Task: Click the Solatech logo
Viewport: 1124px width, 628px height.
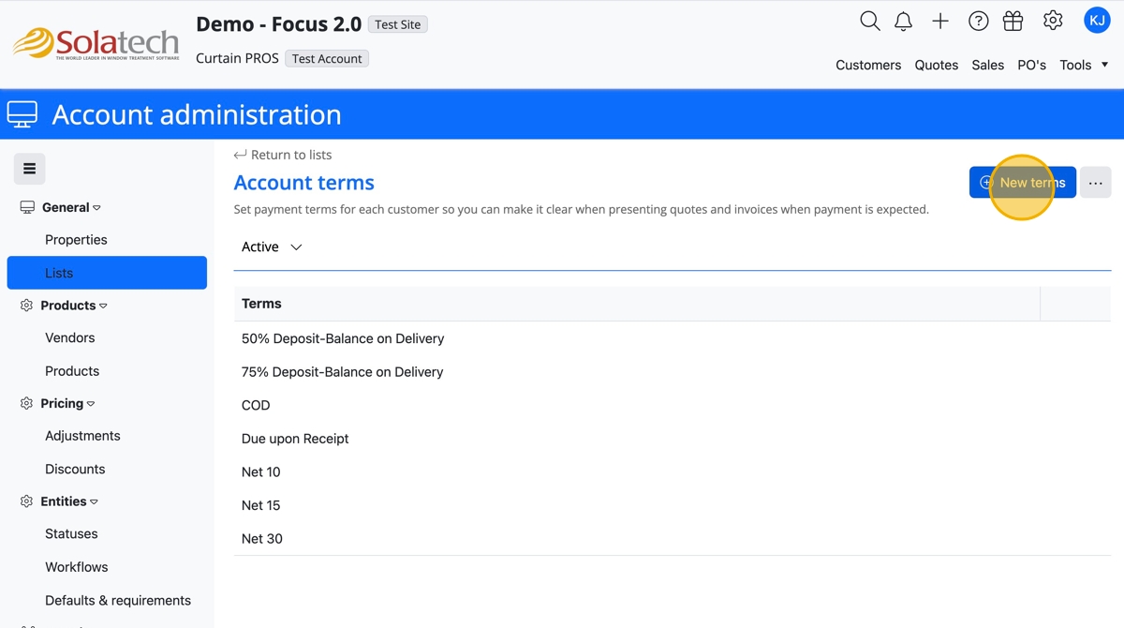Action: click(x=96, y=43)
